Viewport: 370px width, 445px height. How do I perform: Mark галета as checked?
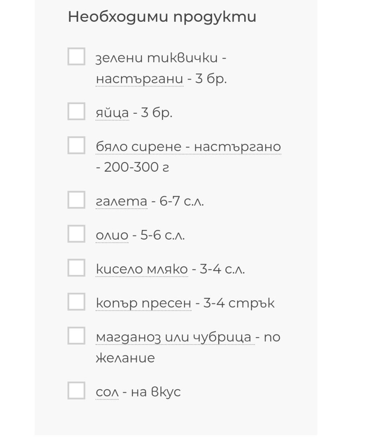coord(76,200)
